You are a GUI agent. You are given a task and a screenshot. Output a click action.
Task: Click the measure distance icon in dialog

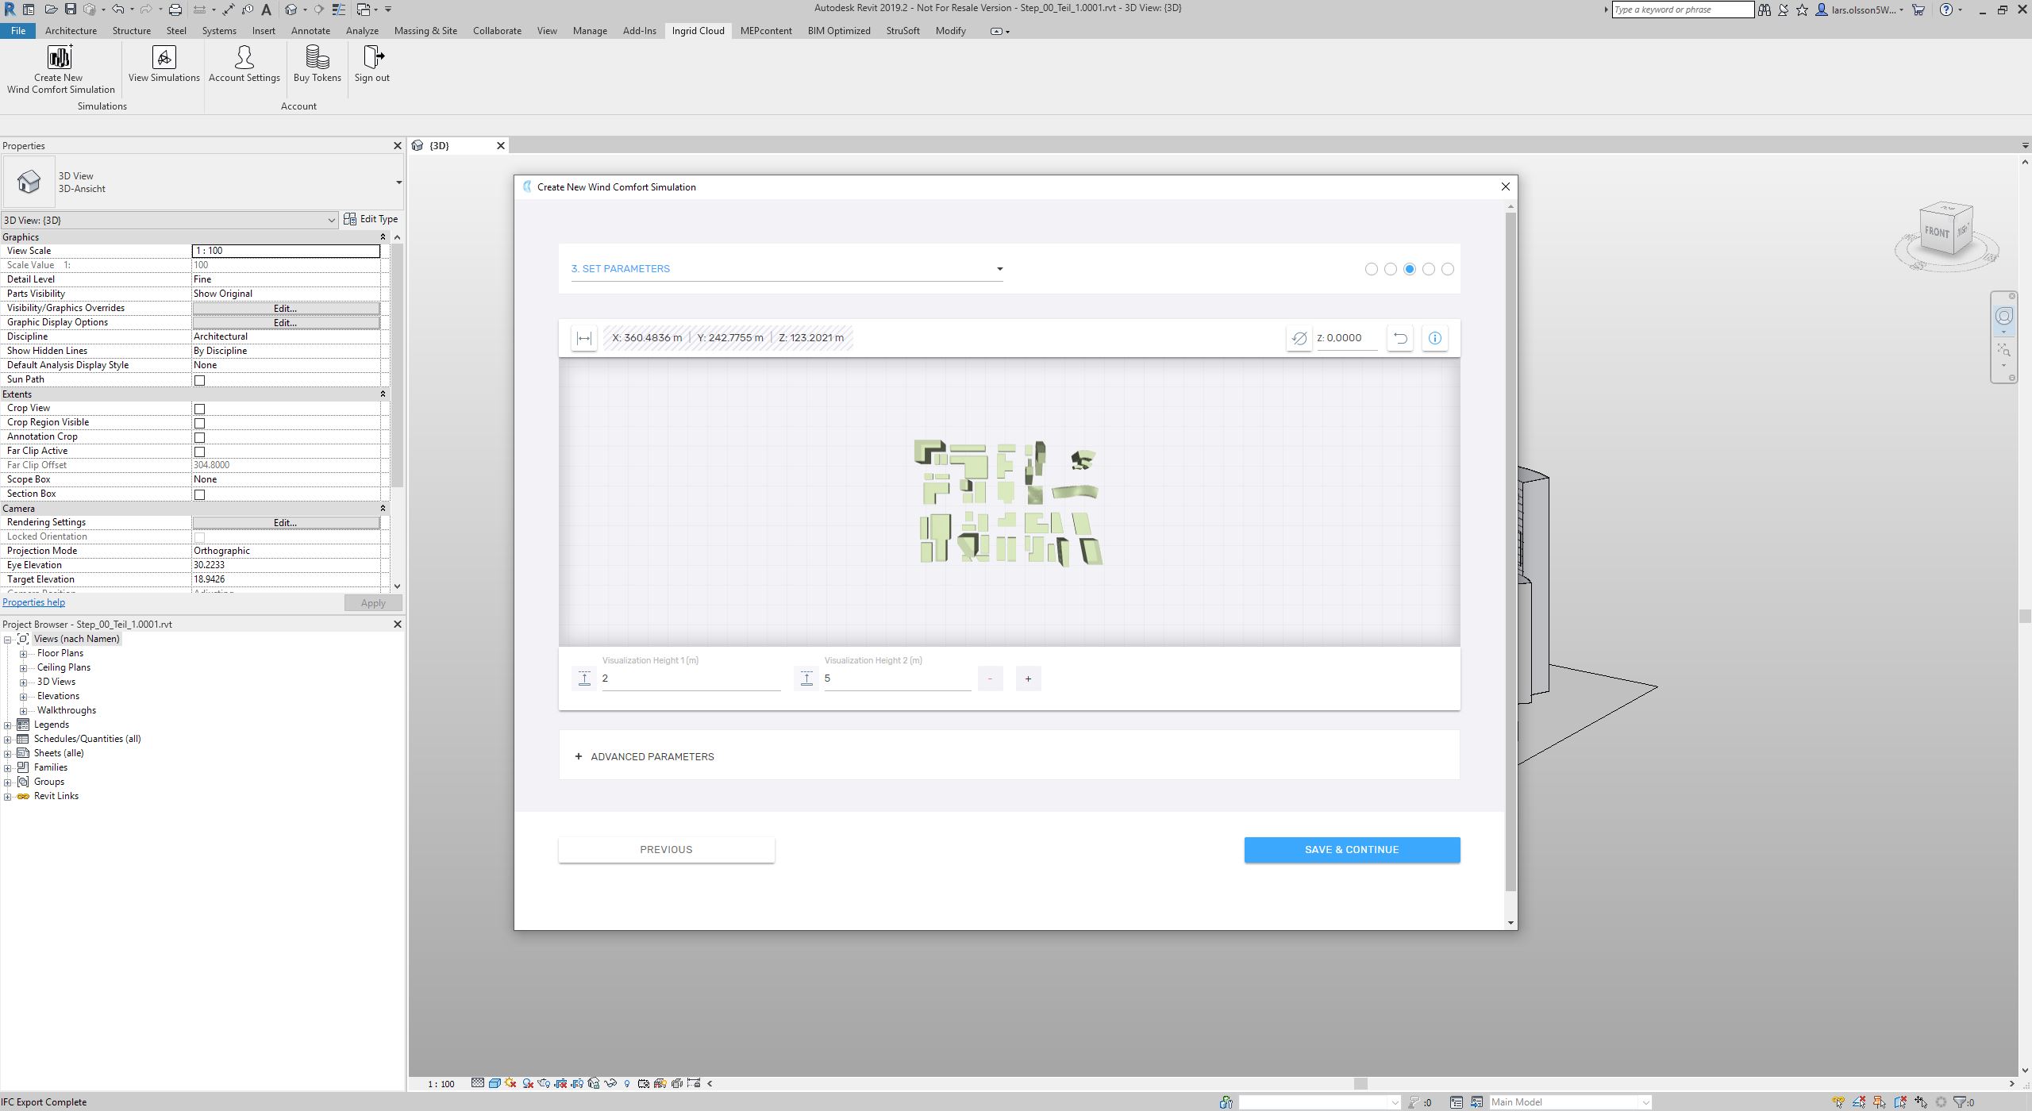point(583,338)
